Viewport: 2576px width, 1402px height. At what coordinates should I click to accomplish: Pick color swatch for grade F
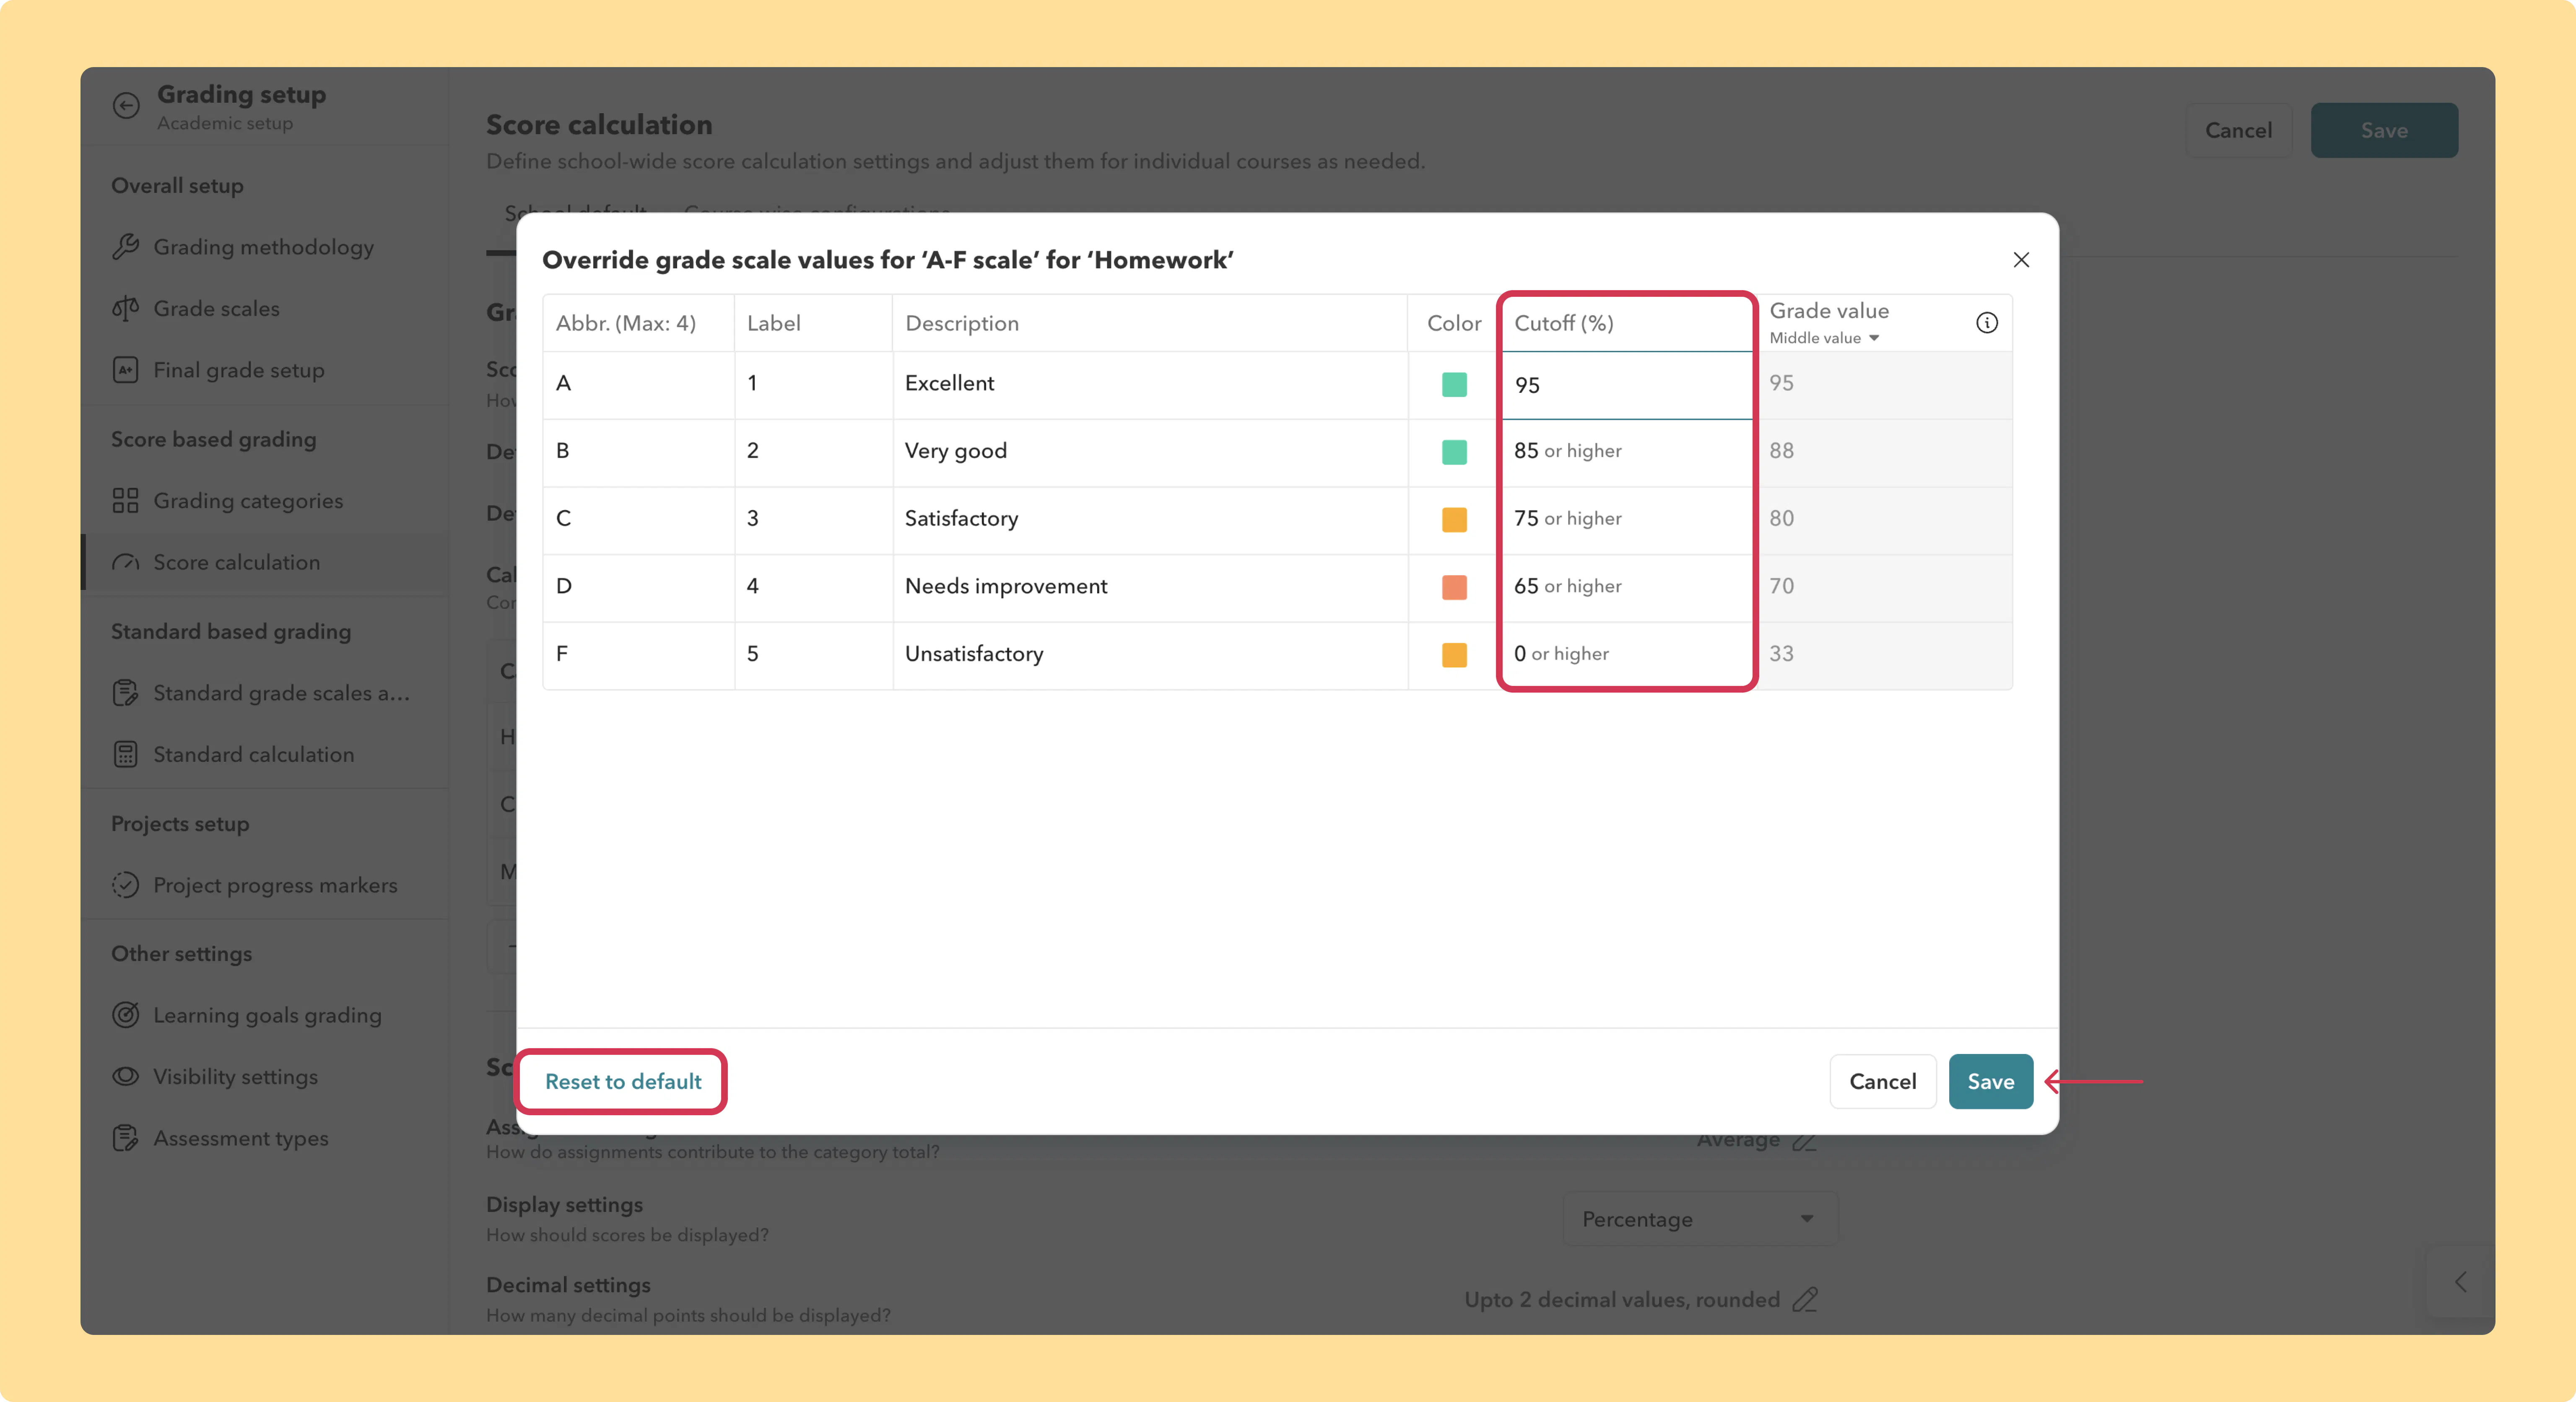(x=1454, y=655)
